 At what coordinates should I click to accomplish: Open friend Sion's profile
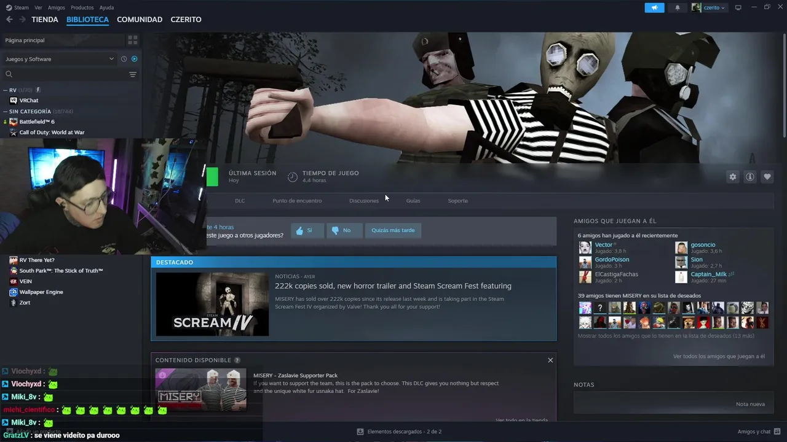pos(697,260)
